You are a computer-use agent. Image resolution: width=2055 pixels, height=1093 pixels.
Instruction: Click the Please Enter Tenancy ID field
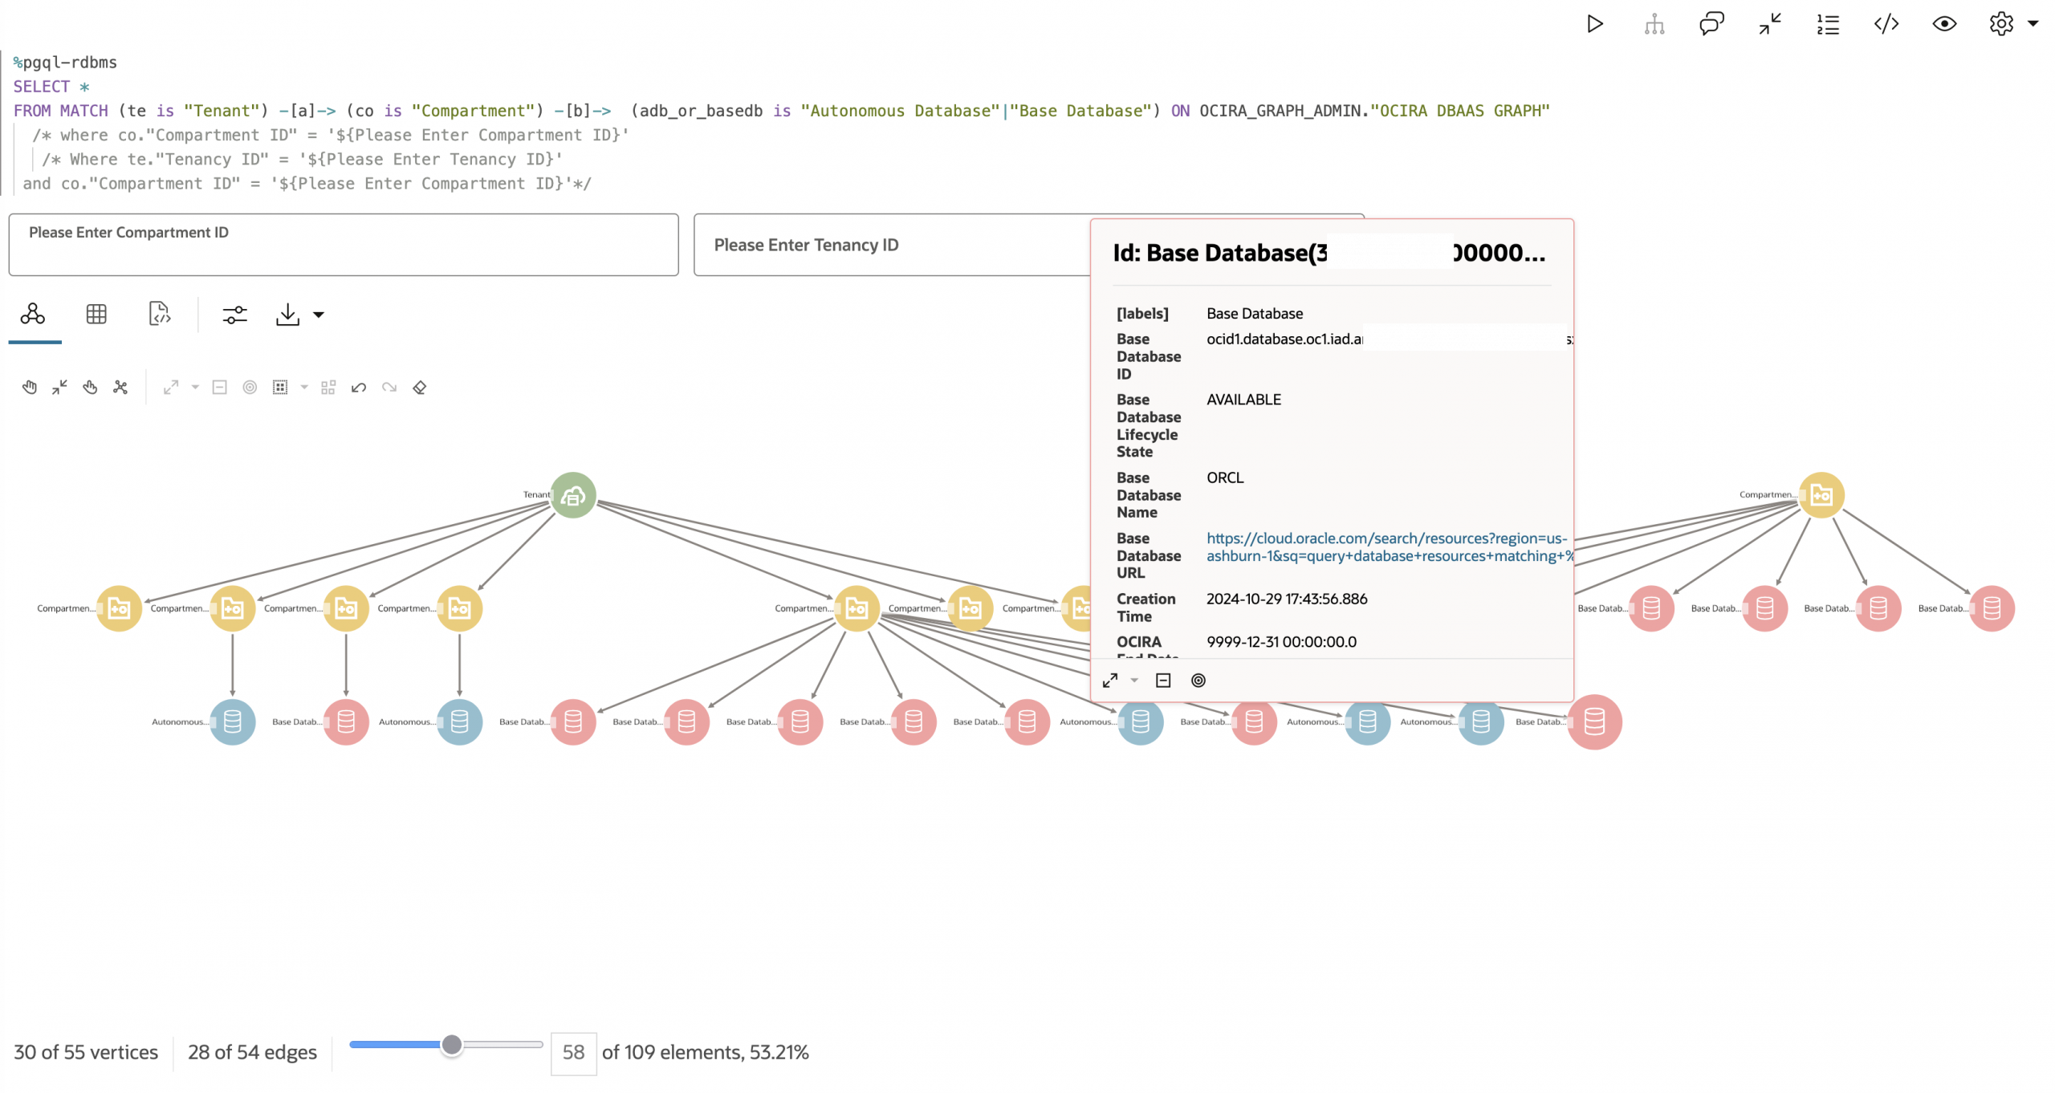pos(883,245)
